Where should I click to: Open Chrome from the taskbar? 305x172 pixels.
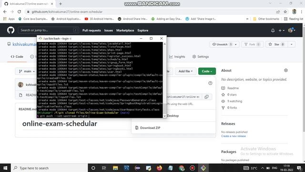coord(182,168)
